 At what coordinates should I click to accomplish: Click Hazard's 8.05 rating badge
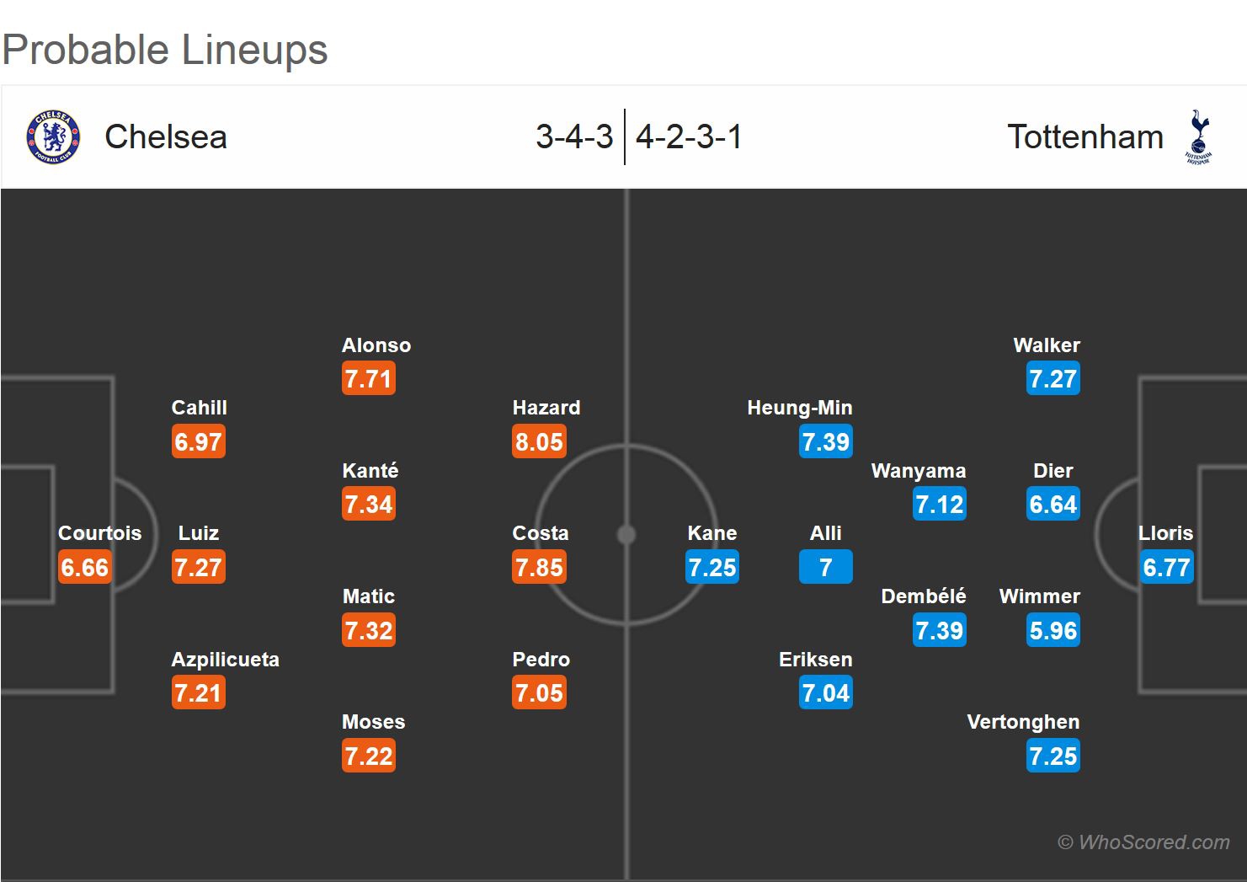pyautogui.click(x=539, y=441)
